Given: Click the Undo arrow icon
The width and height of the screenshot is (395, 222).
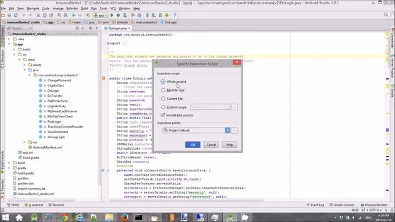Looking at the screenshot, I should pyautogui.click(x=24, y=15).
